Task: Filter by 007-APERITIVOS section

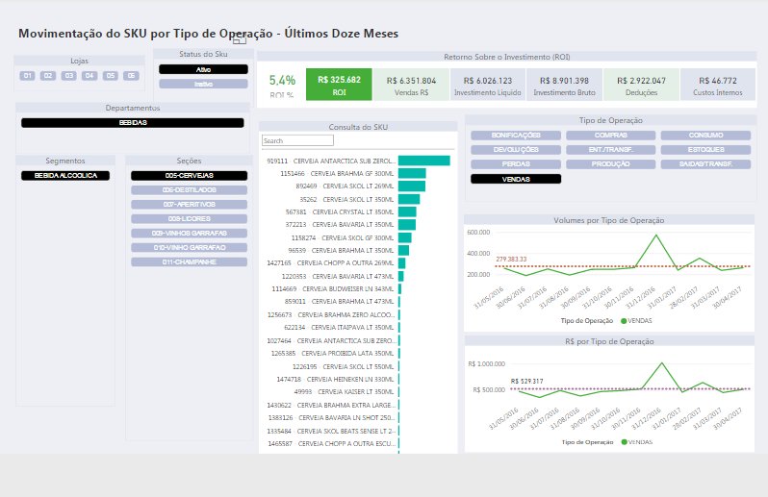Action: pyautogui.click(x=189, y=204)
